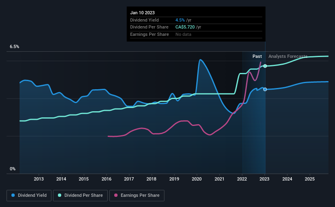The image size is (335, 207).
Task: Click the 0% y-axis label
Action: point(13,169)
